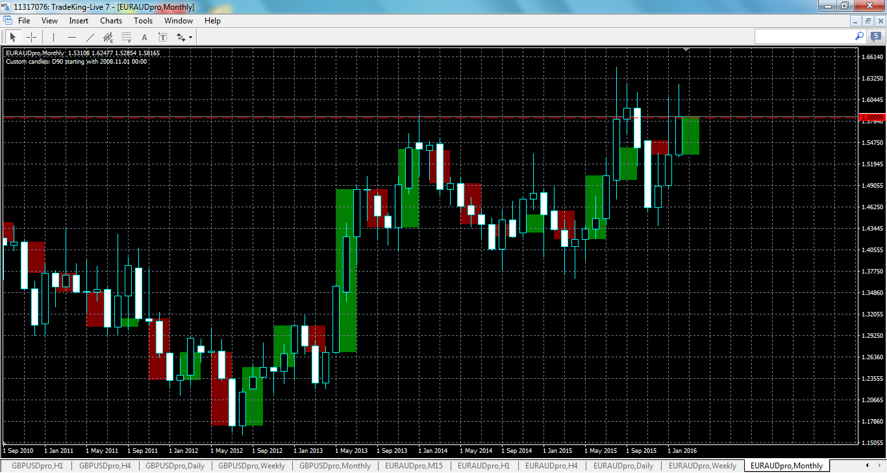This screenshot has width=887, height=473.
Task: Pick the horizontal line drawing tool
Action: [x=72, y=37]
